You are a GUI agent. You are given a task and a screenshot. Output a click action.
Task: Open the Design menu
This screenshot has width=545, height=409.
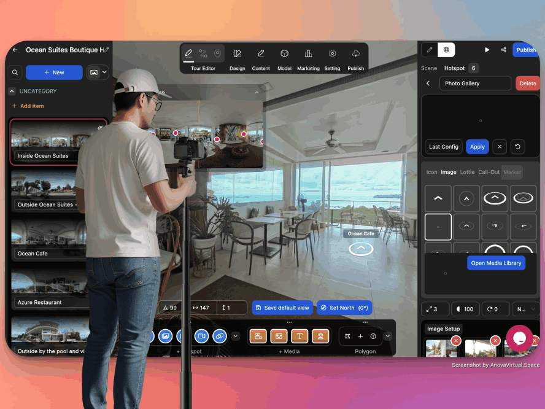point(238,59)
